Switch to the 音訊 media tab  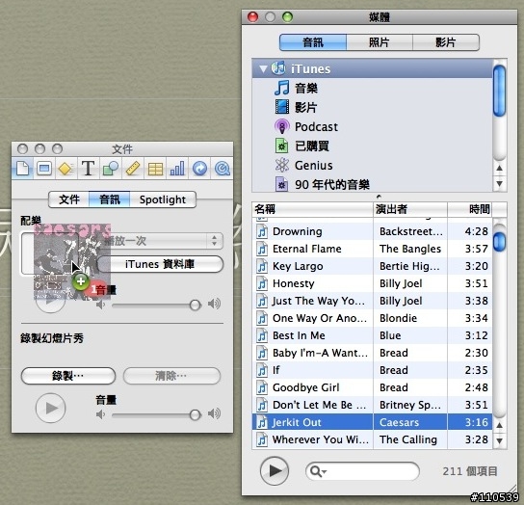(x=313, y=42)
